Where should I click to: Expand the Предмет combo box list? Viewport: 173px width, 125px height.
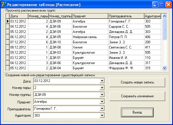[102, 102]
